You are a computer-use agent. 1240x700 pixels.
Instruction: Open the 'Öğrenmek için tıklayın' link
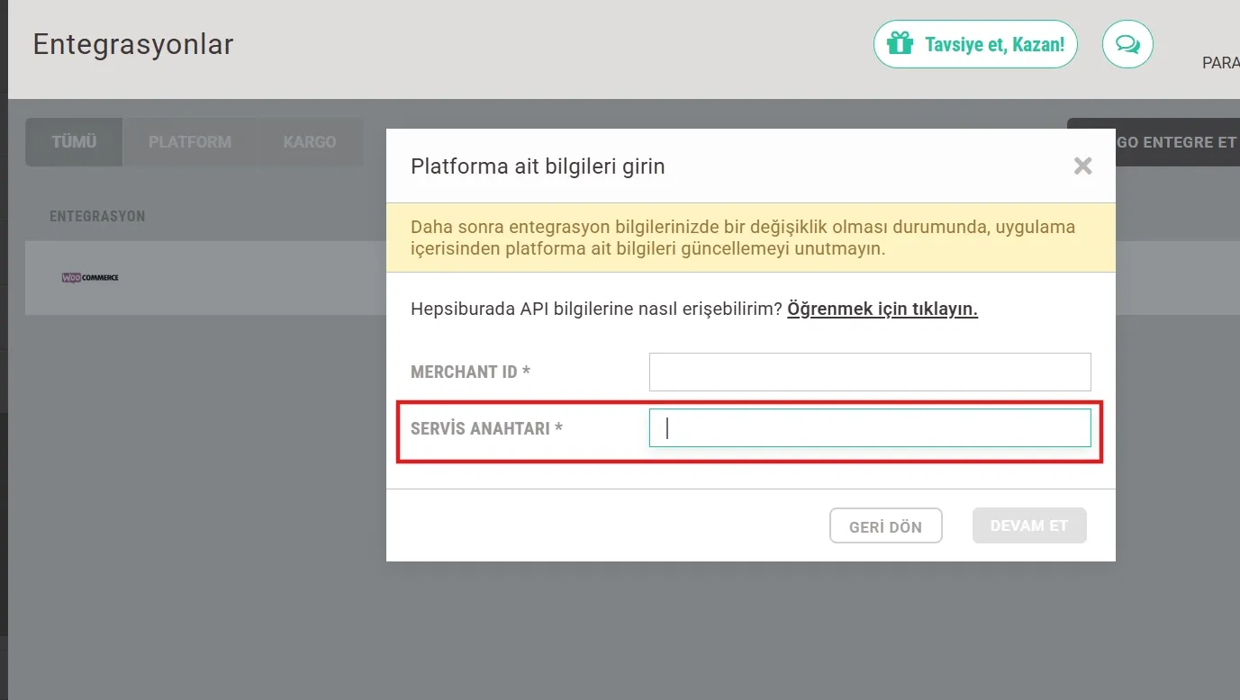(882, 309)
